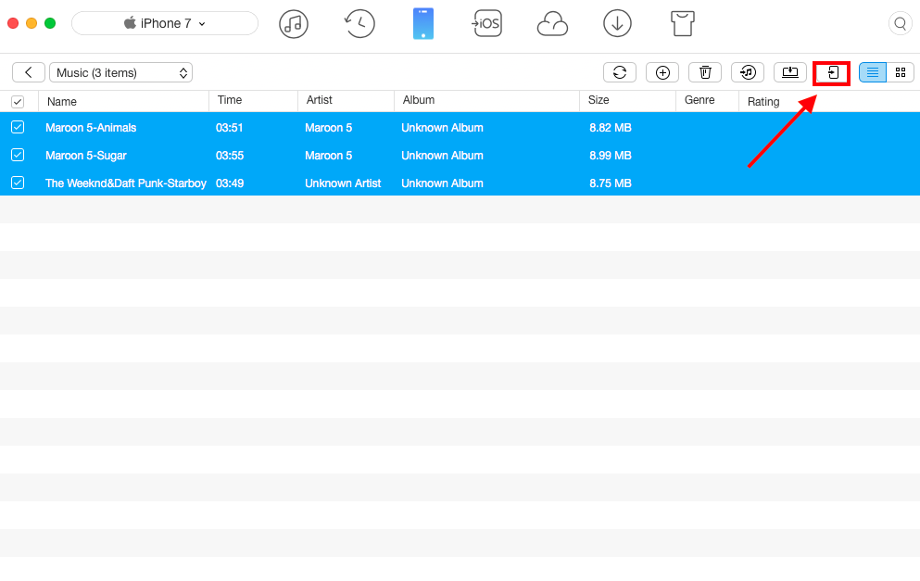Uncheck the Maroon 5-Sugar checkbox
Image resolution: width=920 pixels, height=581 pixels.
pyautogui.click(x=18, y=155)
